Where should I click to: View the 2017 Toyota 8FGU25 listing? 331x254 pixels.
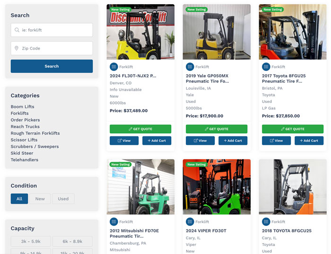[x=276, y=141]
